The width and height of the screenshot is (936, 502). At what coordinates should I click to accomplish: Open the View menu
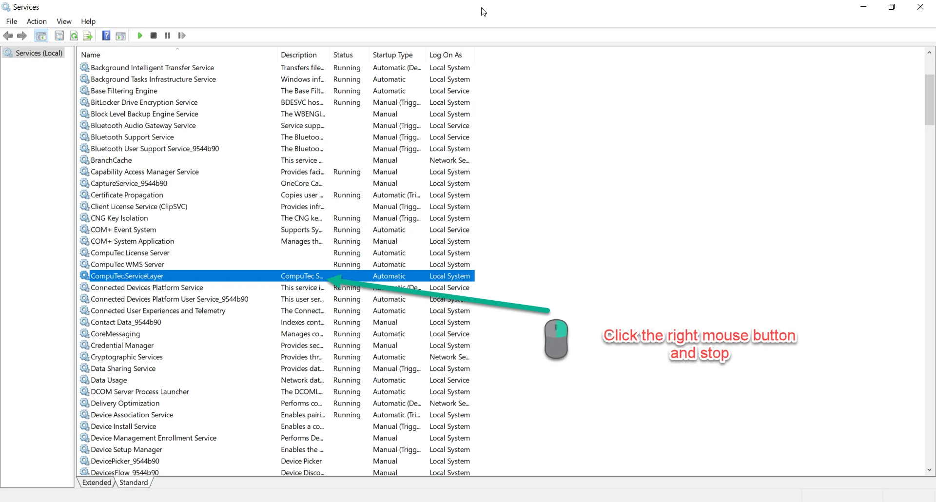64,21
